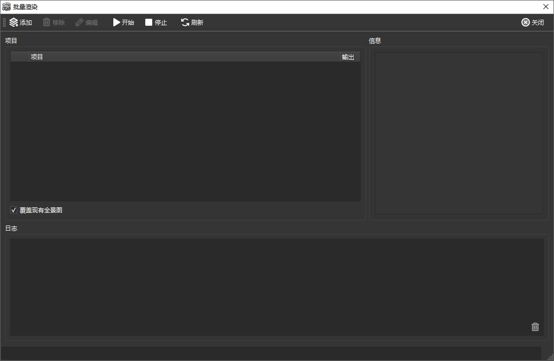Toggle the 覆盖现有全景图 checkbox
554x361 pixels.
click(14, 210)
